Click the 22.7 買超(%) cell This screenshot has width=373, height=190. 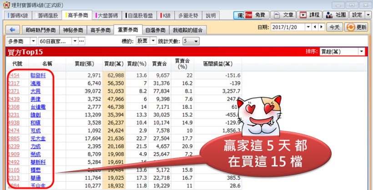[x=136, y=138]
